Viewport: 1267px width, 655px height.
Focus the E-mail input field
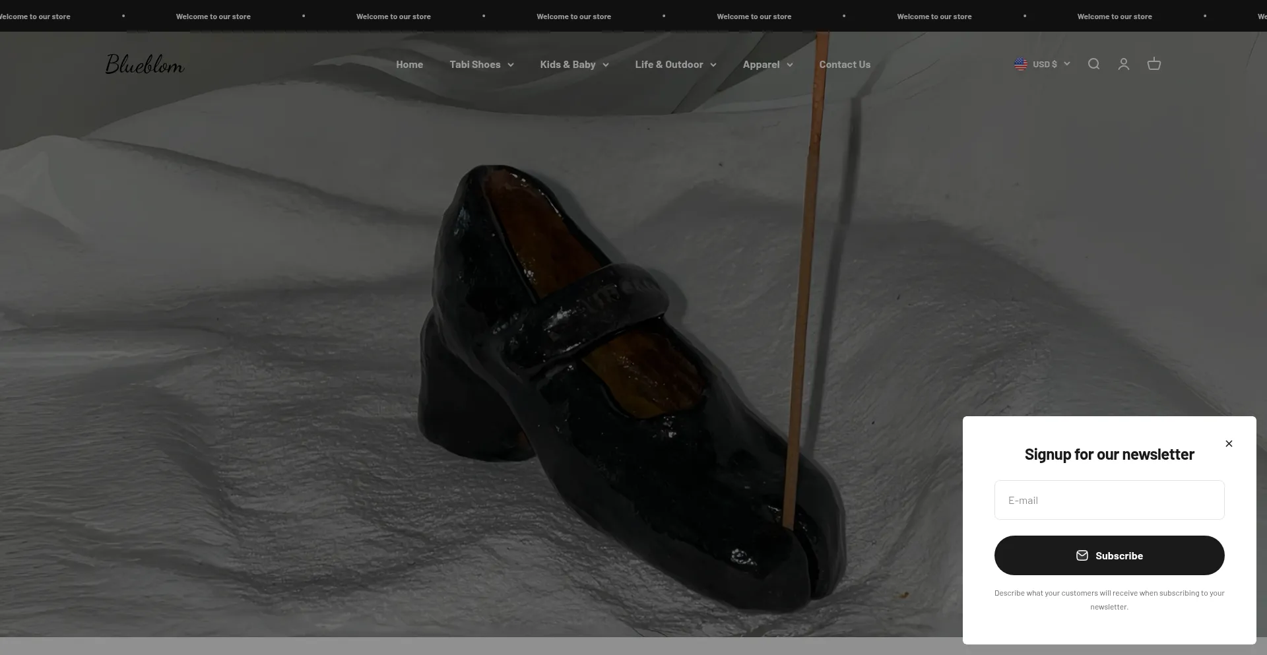(x=1109, y=500)
